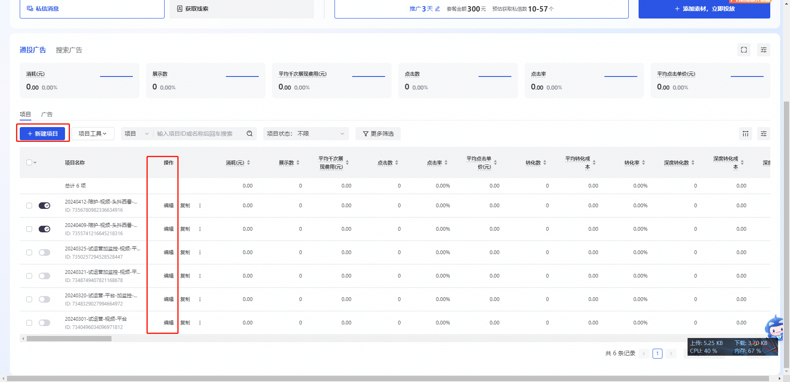Click 编辑 for project 20240412
The width and height of the screenshot is (790, 382).
point(169,206)
